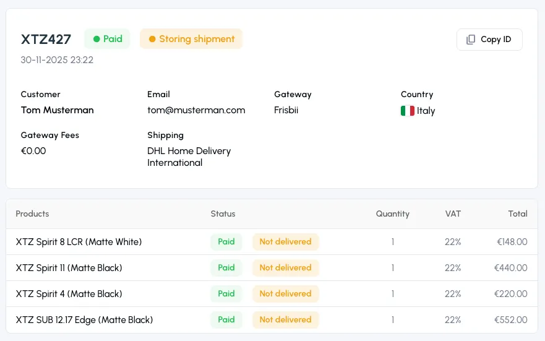Click Not delivered badge for Spirit 8 LCR
545x341 pixels.
pyautogui.click(x=285, y=242)
